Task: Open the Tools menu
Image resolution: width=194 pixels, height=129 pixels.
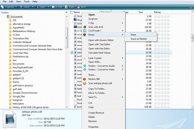Action: [27, 2]
